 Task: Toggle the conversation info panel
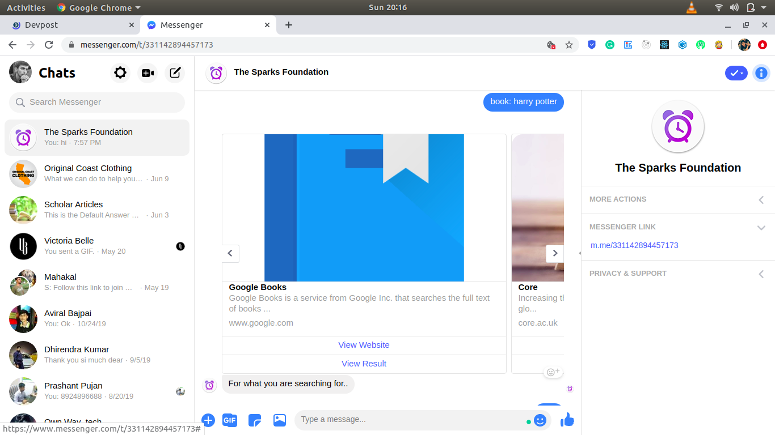tap(761, 73)
